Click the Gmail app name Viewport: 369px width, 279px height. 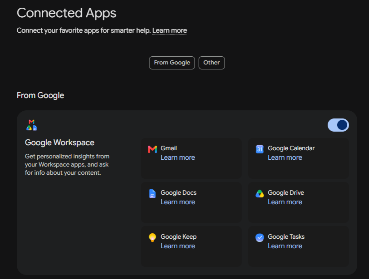click(168, 148)
